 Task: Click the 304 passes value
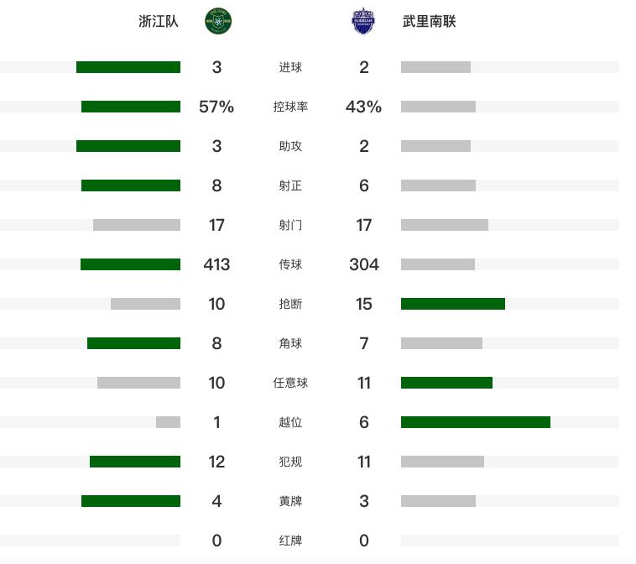point(364,264)
